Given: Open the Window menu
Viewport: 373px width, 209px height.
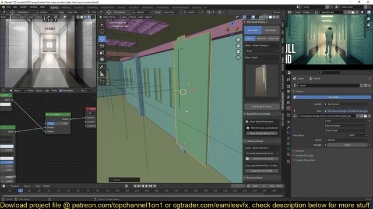Looking at the screenshot, I should tap(33, 7).
